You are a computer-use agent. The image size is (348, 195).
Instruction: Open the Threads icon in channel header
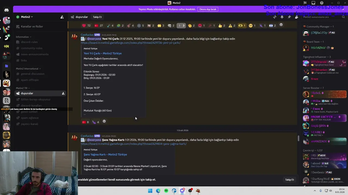275,17
